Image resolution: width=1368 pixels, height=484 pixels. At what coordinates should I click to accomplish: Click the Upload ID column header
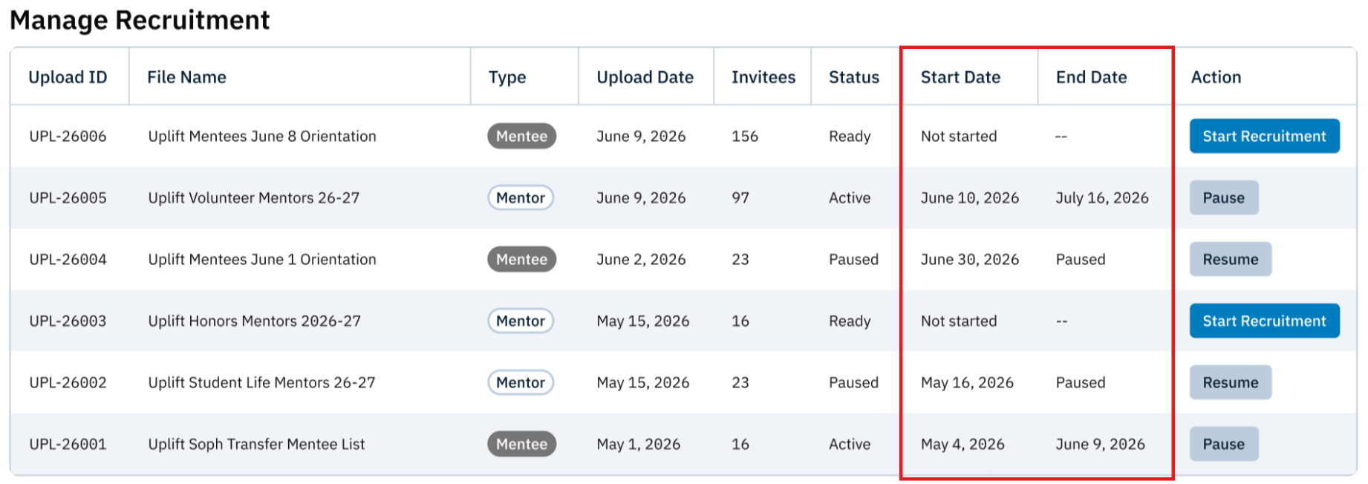pyautogui.click(x=68, y=77)
